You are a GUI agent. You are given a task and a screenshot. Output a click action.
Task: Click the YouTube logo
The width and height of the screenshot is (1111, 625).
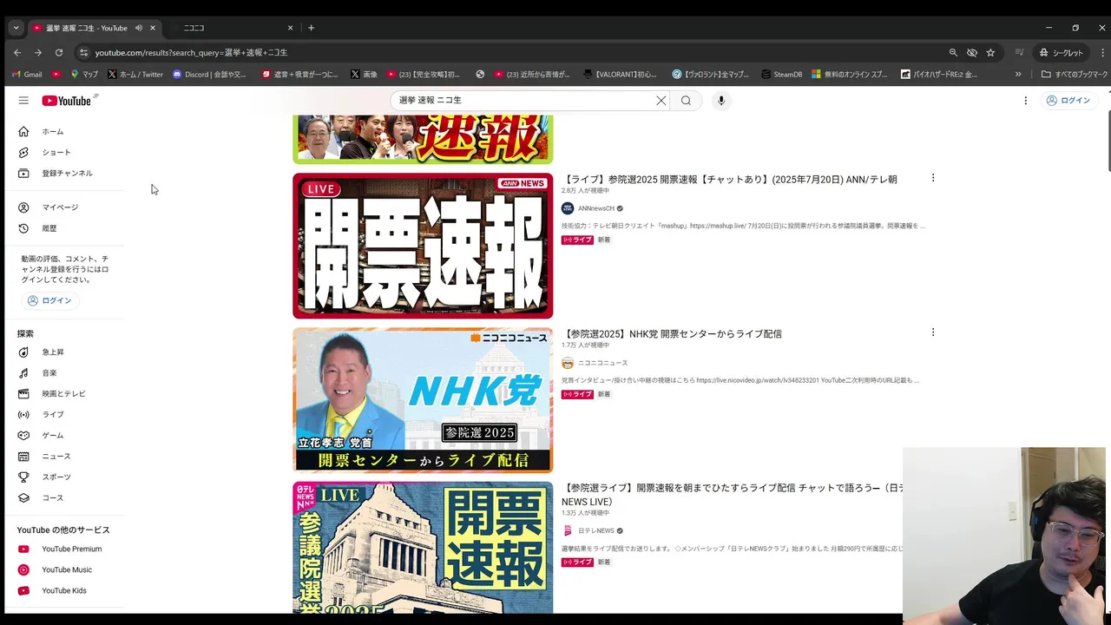point(67,101)
